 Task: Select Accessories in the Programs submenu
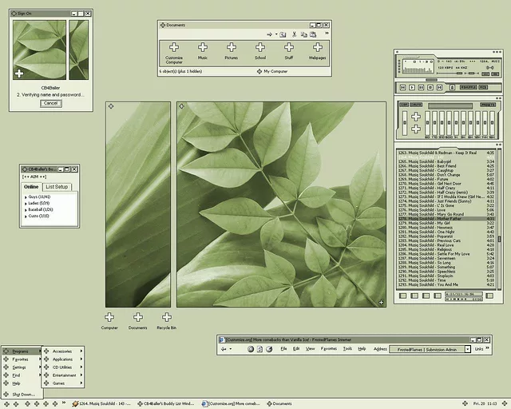(x=63, y=351)
